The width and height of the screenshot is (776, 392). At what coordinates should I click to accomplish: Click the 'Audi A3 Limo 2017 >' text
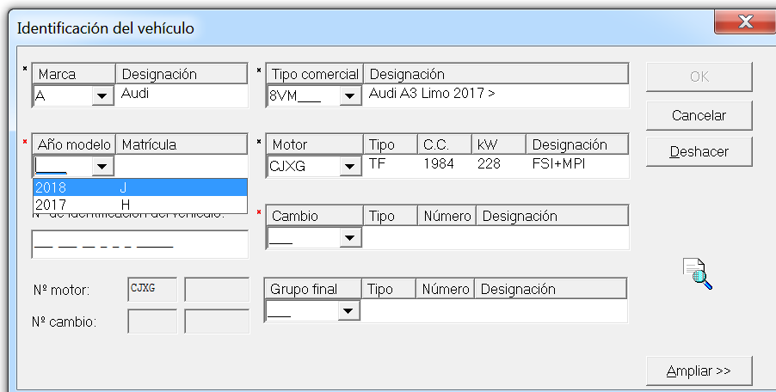pyautogui.click(x=432, y=94)
